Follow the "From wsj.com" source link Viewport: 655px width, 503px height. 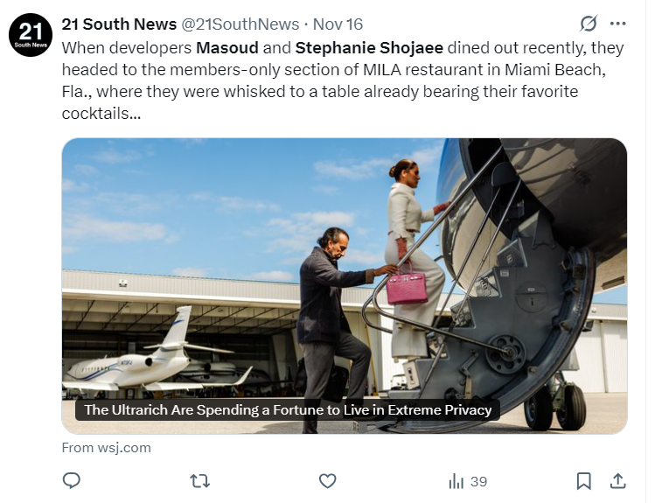click(x=107, y=447)
